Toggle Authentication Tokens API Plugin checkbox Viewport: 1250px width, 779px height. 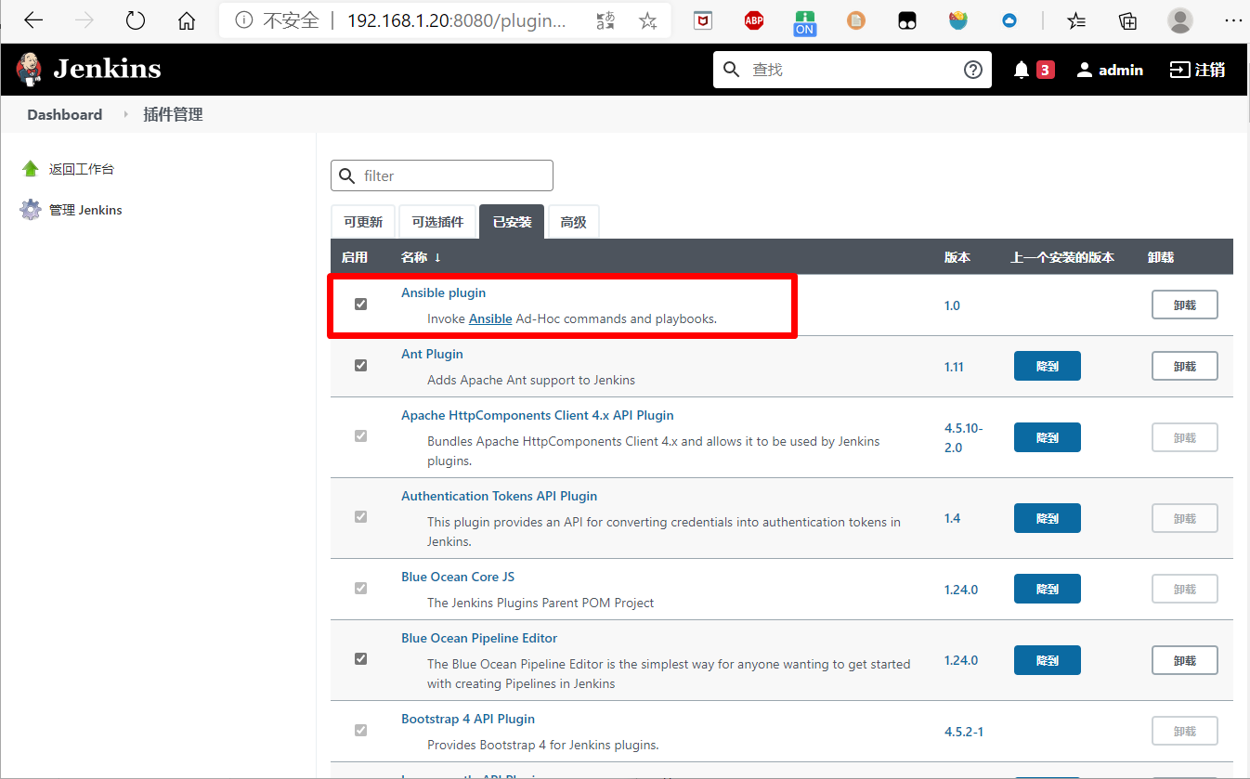pos(361,516)
